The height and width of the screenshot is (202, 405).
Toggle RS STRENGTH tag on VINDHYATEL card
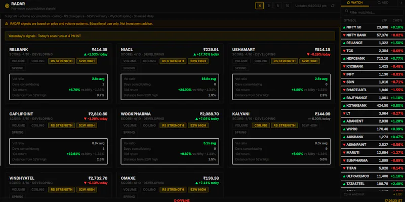pyautogui.click(x=61, y=190)
